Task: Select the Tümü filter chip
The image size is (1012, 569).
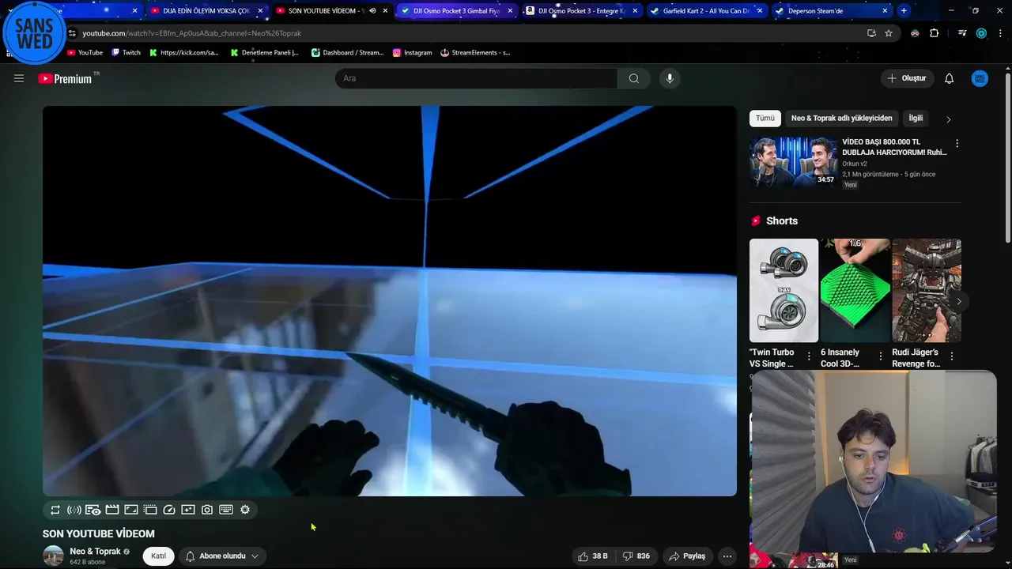Action: (x=765, y=119)
